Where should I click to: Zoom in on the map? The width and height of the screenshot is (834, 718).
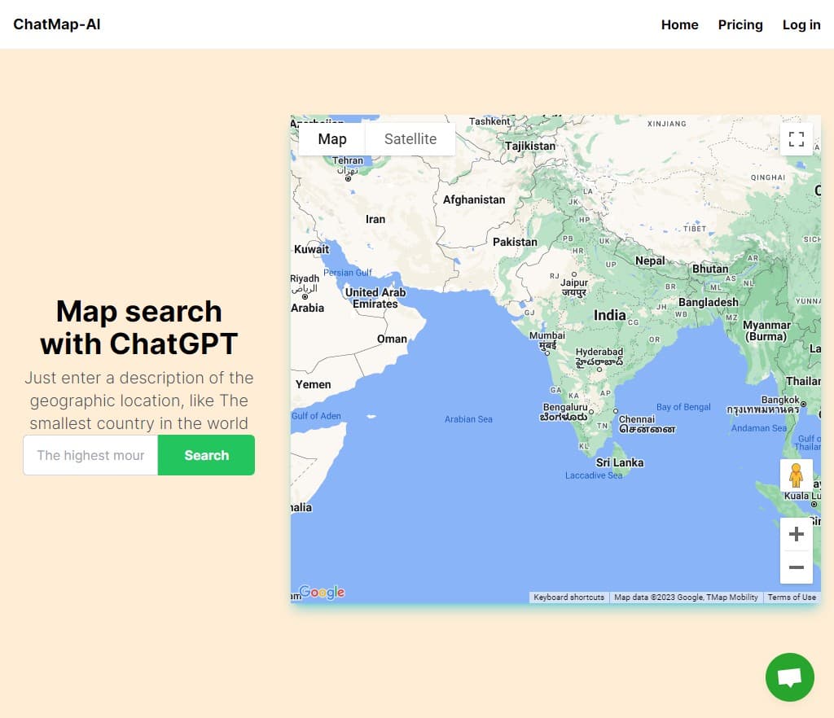[x=796, y=534]
